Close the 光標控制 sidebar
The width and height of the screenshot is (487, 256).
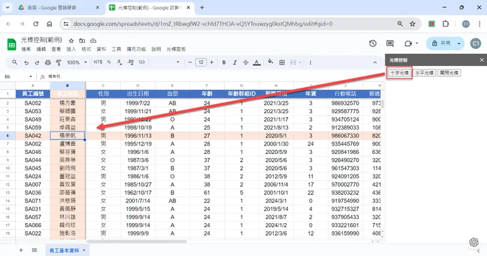(x=482, y=60)
